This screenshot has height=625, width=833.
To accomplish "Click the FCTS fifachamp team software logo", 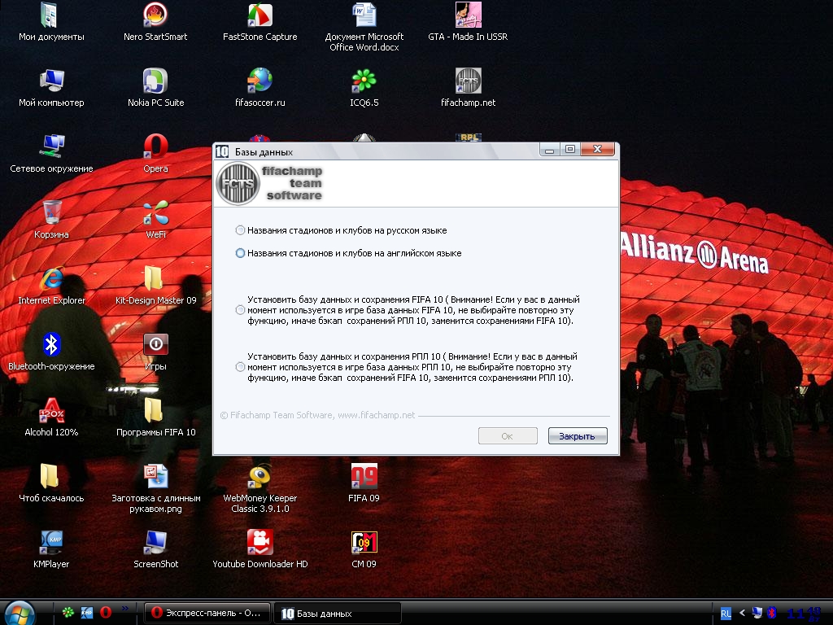I will [x=270, y=183].
